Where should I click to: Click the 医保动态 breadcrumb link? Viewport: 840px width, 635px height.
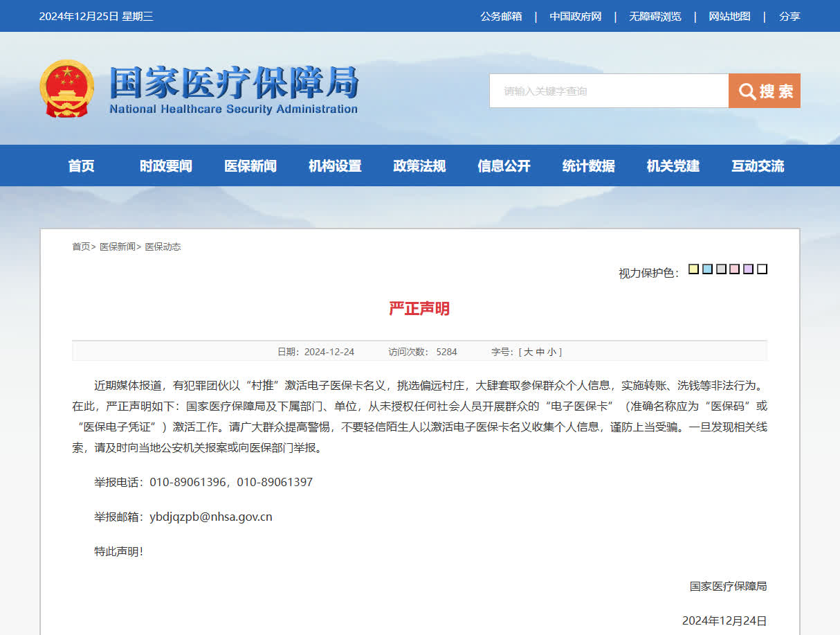click(x=162, y=247)
